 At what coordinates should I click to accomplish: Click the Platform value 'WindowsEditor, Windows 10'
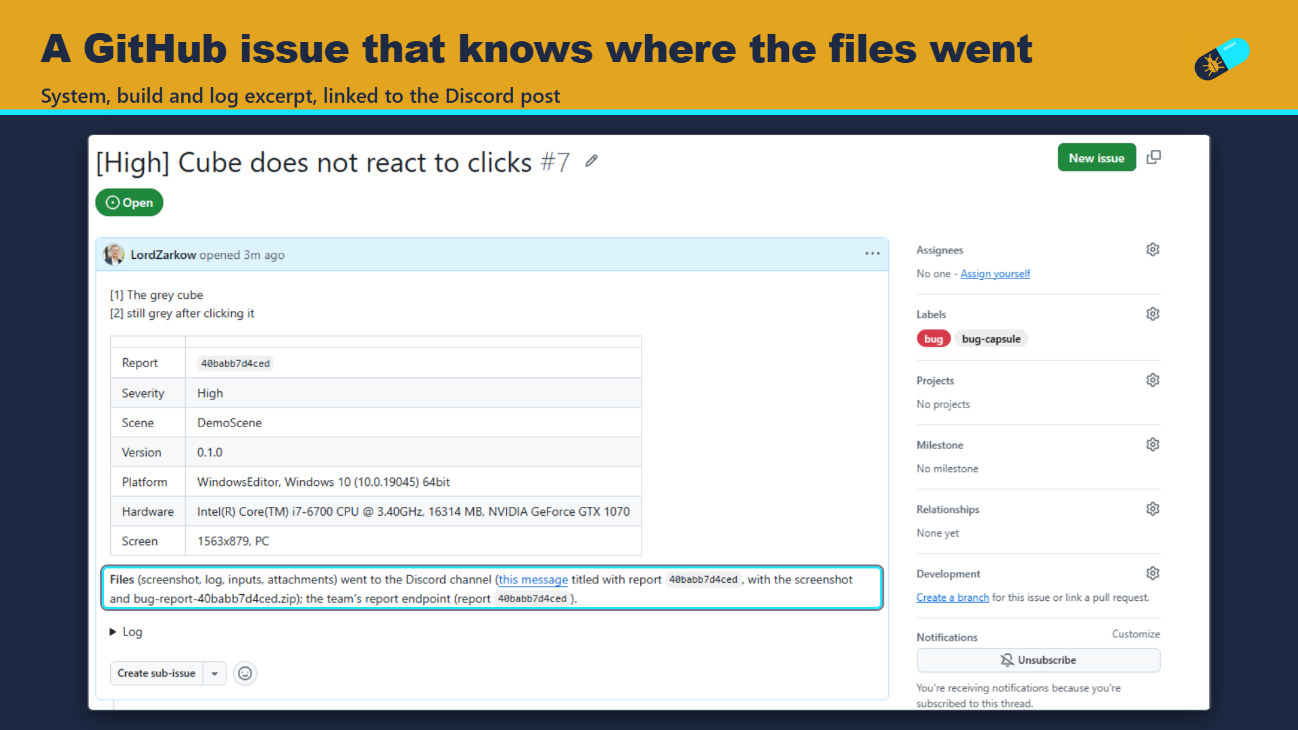click(x=323, y=483)
